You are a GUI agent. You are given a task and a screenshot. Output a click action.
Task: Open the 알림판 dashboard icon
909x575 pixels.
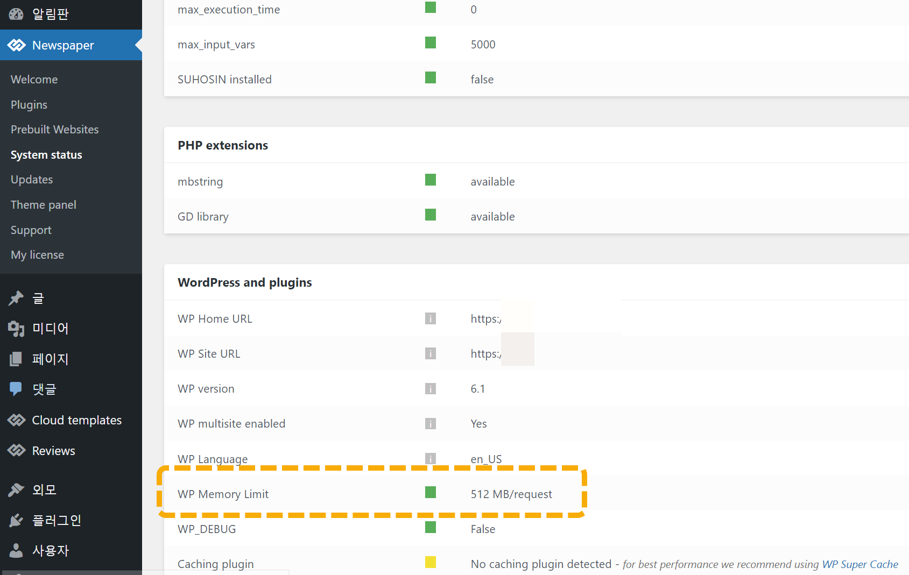pos(16,14)
